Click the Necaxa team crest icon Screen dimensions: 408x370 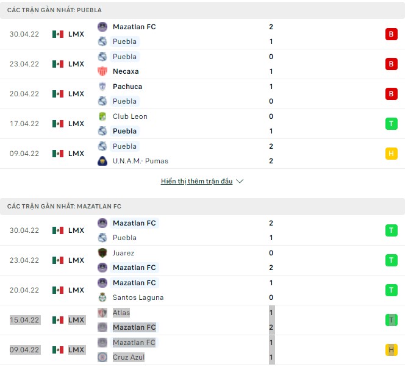[102, 71]
